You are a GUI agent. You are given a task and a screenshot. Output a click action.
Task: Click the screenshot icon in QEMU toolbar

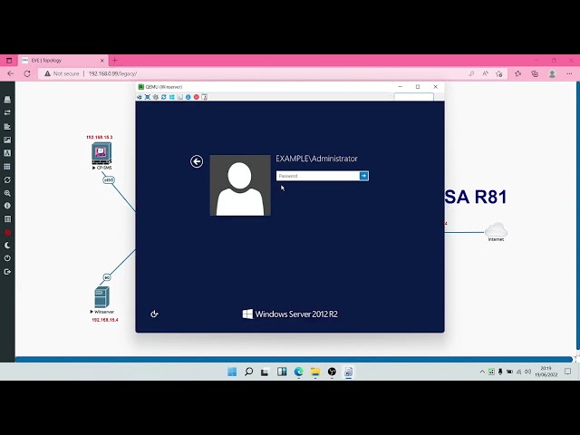(x=180, y=97)
